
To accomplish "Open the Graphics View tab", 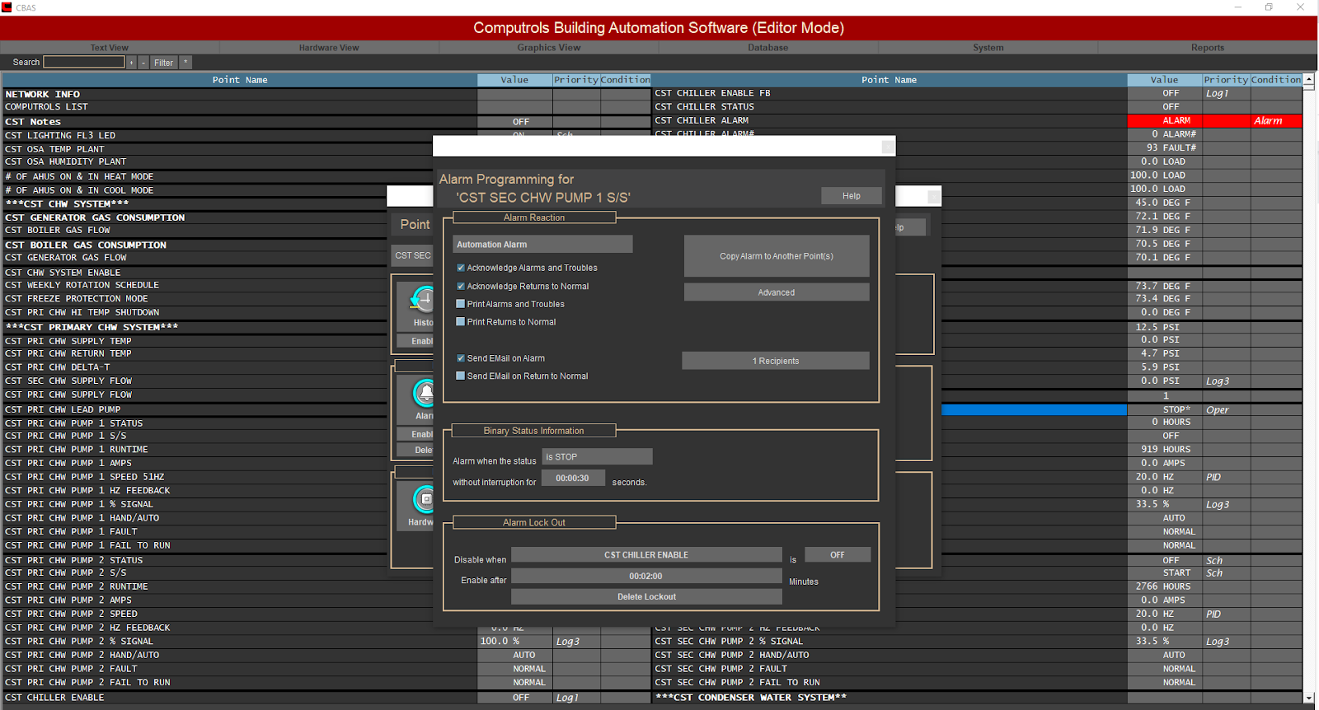I will (x=549, y=48).
